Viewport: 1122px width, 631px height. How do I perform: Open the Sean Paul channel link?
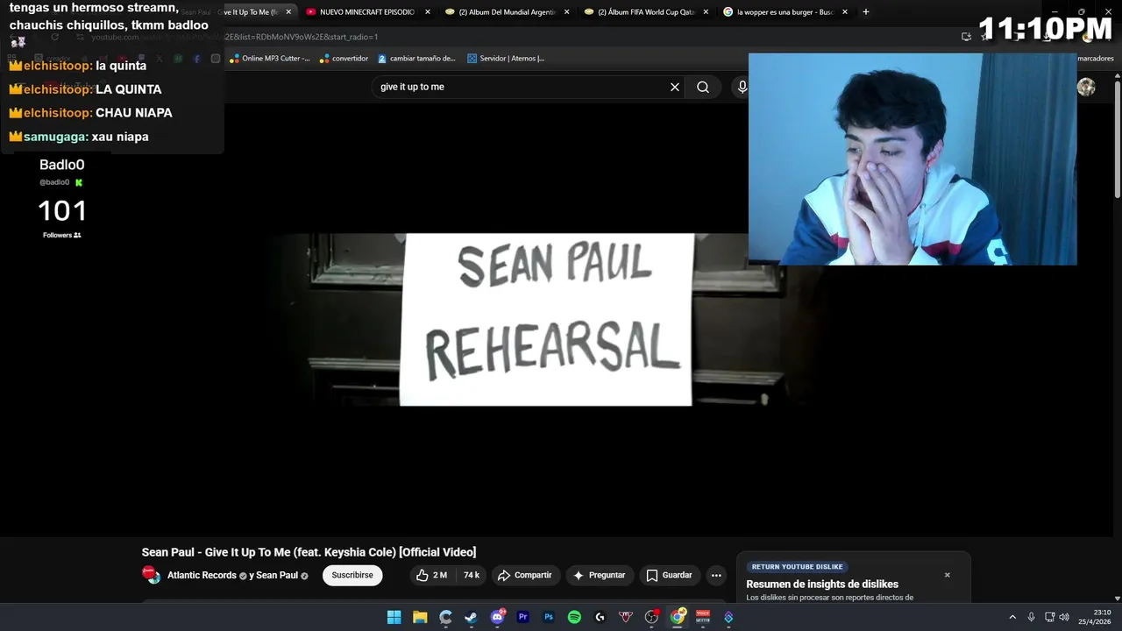point(277,575)
